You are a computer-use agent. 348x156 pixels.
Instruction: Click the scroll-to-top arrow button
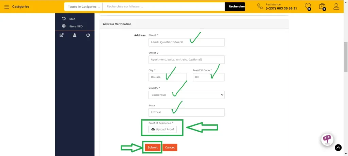[x=338, y=148]
